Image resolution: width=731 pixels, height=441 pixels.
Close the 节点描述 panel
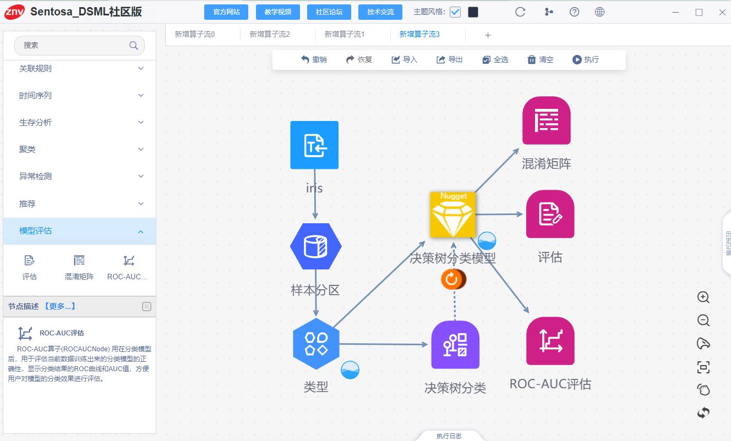click(146, 307)
